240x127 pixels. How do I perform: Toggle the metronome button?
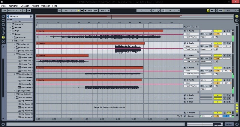[x=29, y=11]
